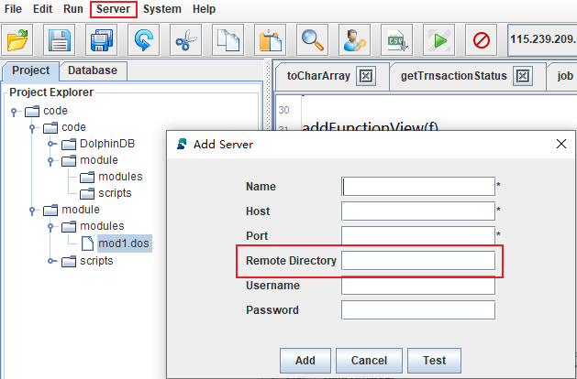Select the scissors Cut icon
Viewport: 577px width, 379px height.
pos(186,40)
